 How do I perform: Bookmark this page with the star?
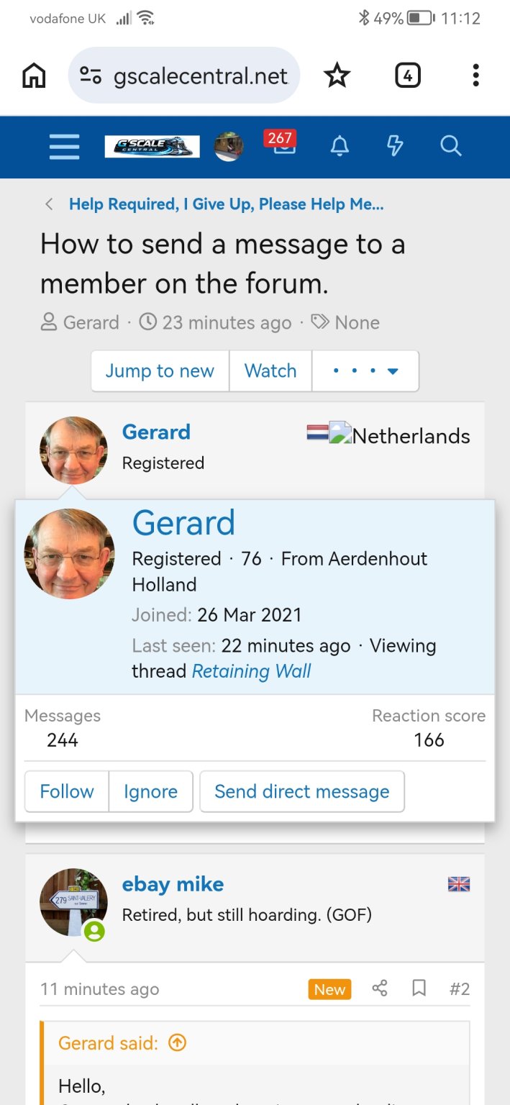pyautogui.click(x=337, y=76)
